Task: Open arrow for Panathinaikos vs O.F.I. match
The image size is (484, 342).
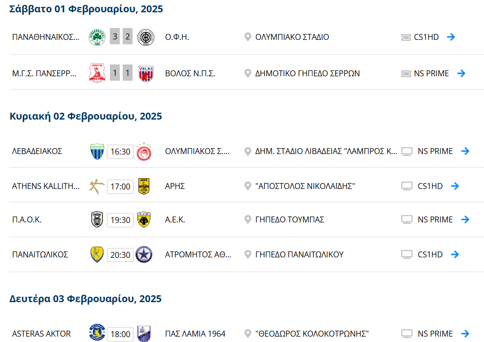Action: (x=451, y=37)
